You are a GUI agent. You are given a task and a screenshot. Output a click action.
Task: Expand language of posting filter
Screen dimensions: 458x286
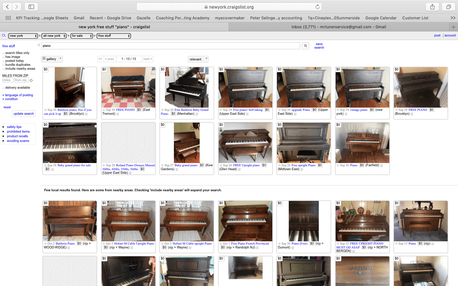(x=18, y=95)
